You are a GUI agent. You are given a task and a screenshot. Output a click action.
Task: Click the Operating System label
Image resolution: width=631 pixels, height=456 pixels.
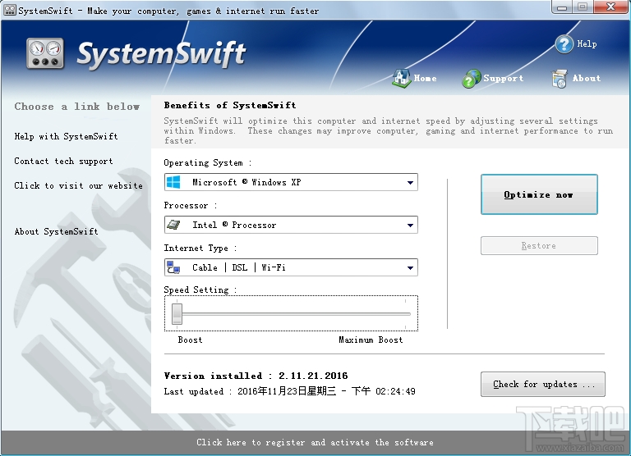(x=207, y=162)
